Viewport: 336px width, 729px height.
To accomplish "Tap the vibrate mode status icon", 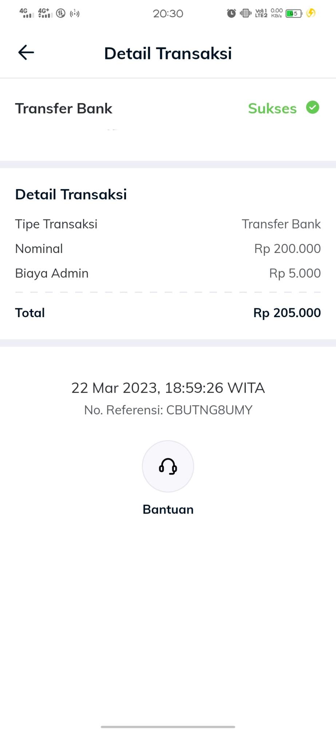I will [246, 13].
